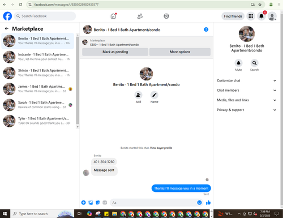Open Chrome profile avatar
This screenshot has height=218, width=283.
(x=271, y=5)
